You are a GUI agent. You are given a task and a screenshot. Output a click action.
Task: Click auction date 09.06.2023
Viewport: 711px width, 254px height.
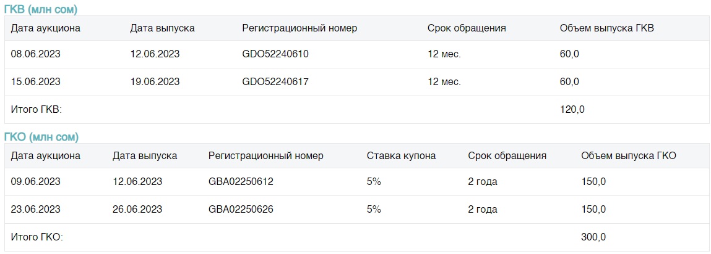point(36,182)
